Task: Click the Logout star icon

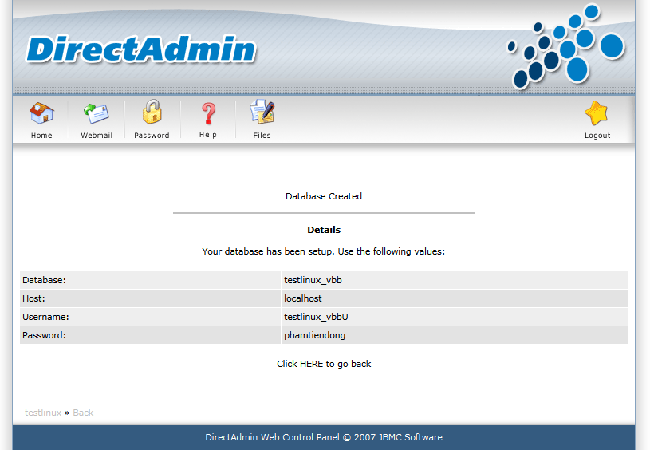Action: click(597, 112)
